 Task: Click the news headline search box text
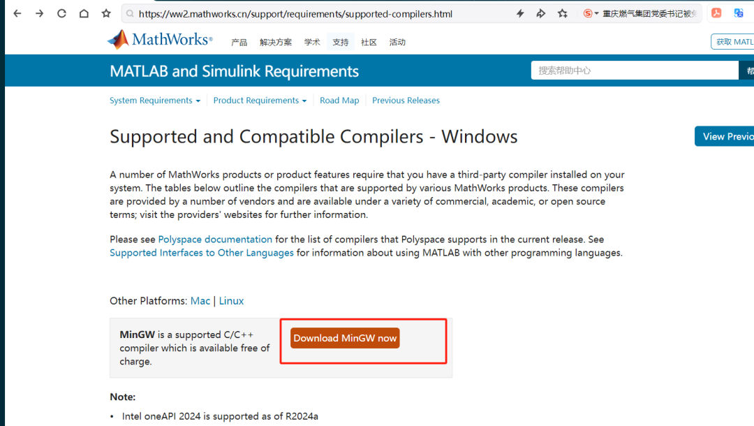point(649,13)
